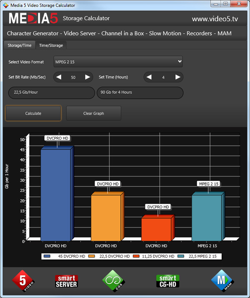Click the 22,5 MPEG 2 15 legend text
This screenshot has width=250, height=298.
click(202, 256)
